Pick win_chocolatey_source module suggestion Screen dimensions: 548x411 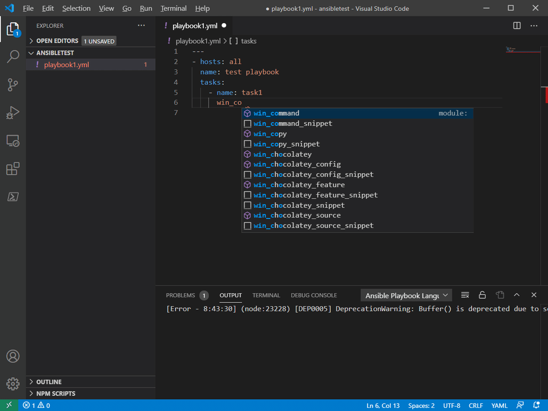(357, 215)
